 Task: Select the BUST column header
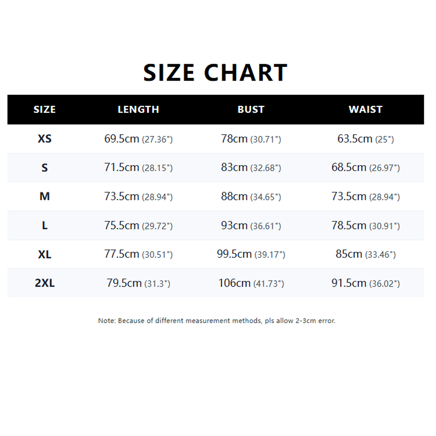[251, 110]
